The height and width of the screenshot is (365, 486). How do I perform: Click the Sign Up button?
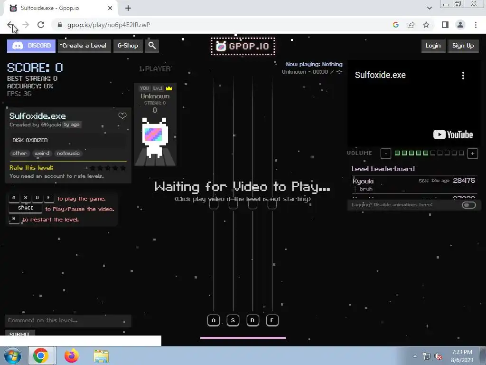point(463,46)
